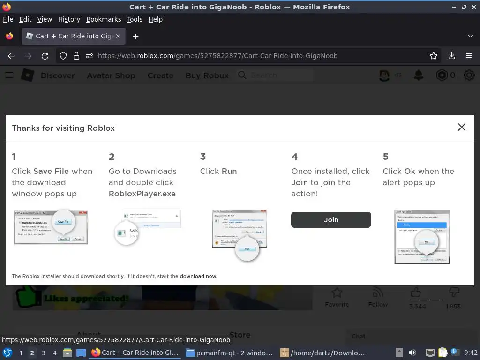Click the site security padlock icon

coord(76,56)
